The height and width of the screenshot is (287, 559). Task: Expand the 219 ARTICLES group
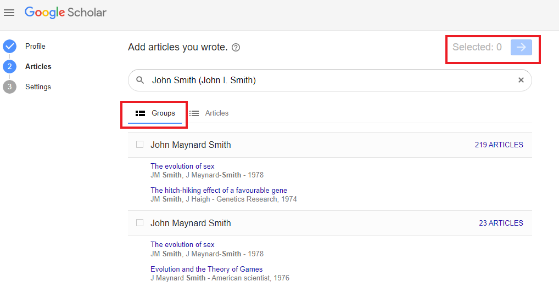(499, 145)
